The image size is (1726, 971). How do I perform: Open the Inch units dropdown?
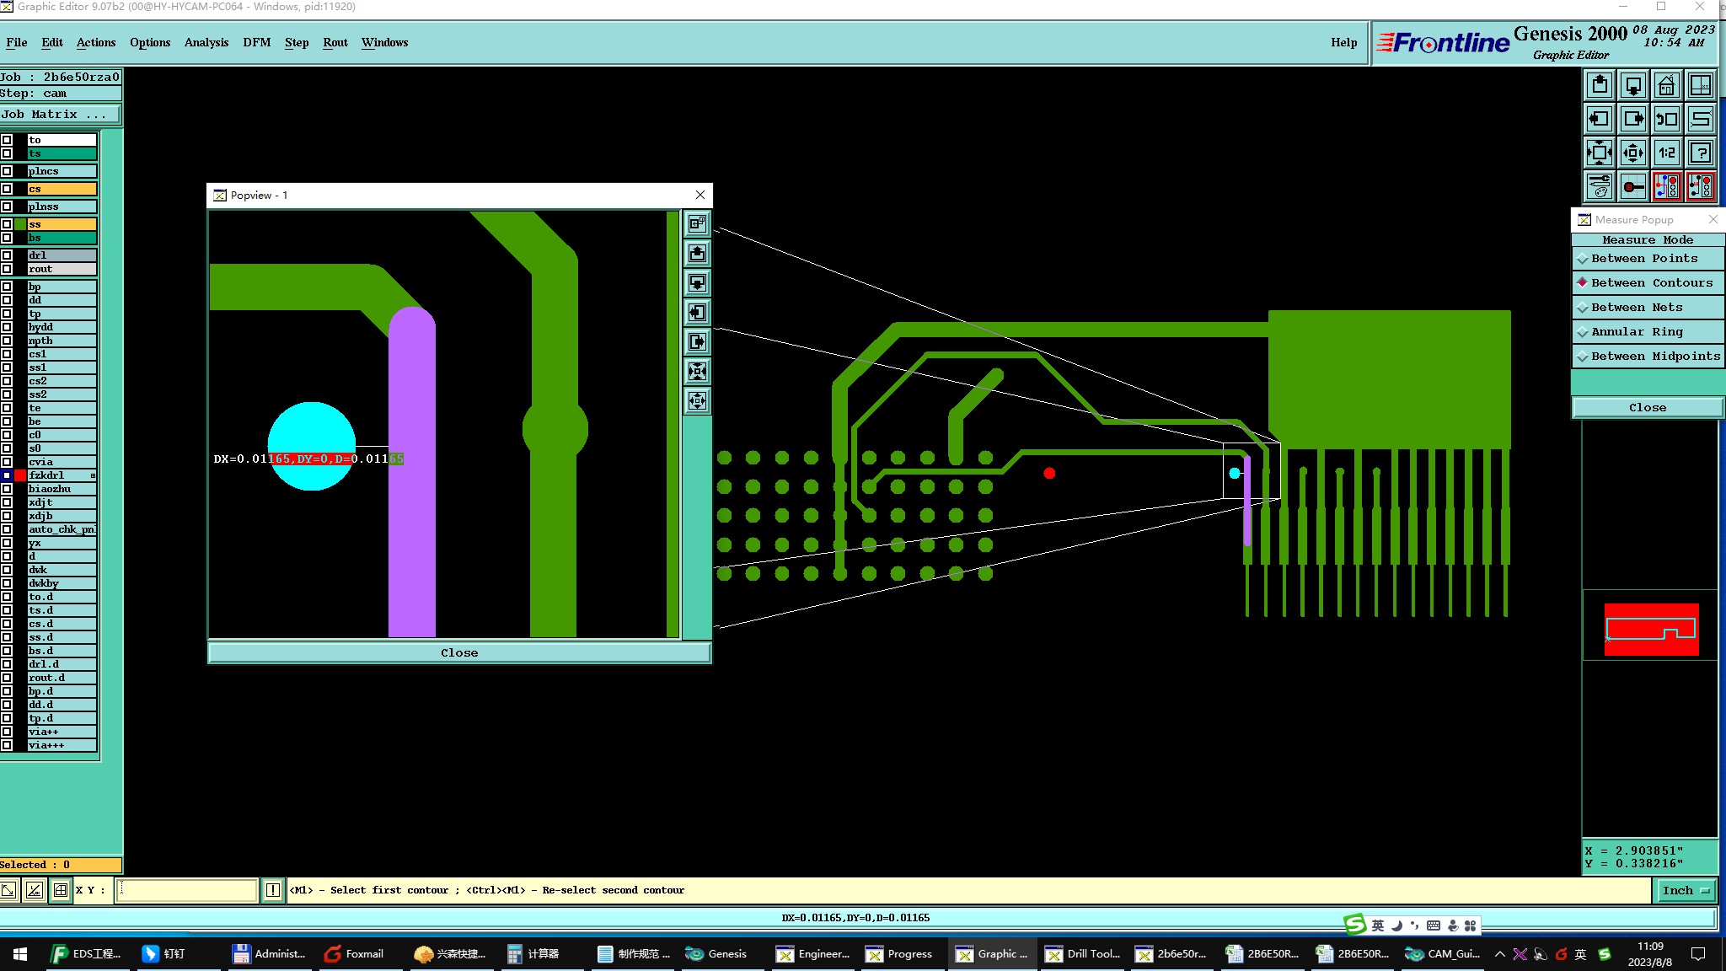(x=1686, y=890)
